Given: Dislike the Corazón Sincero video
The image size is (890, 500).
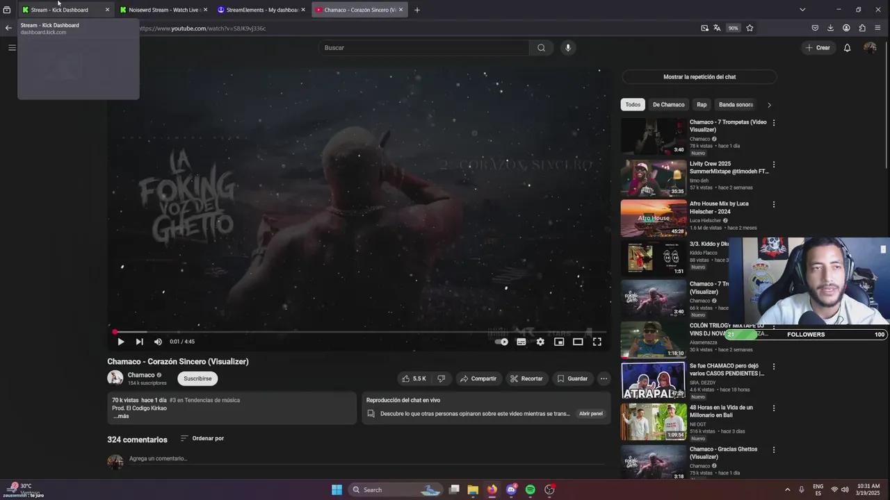Looking at the screenshot, I should 441,378.
